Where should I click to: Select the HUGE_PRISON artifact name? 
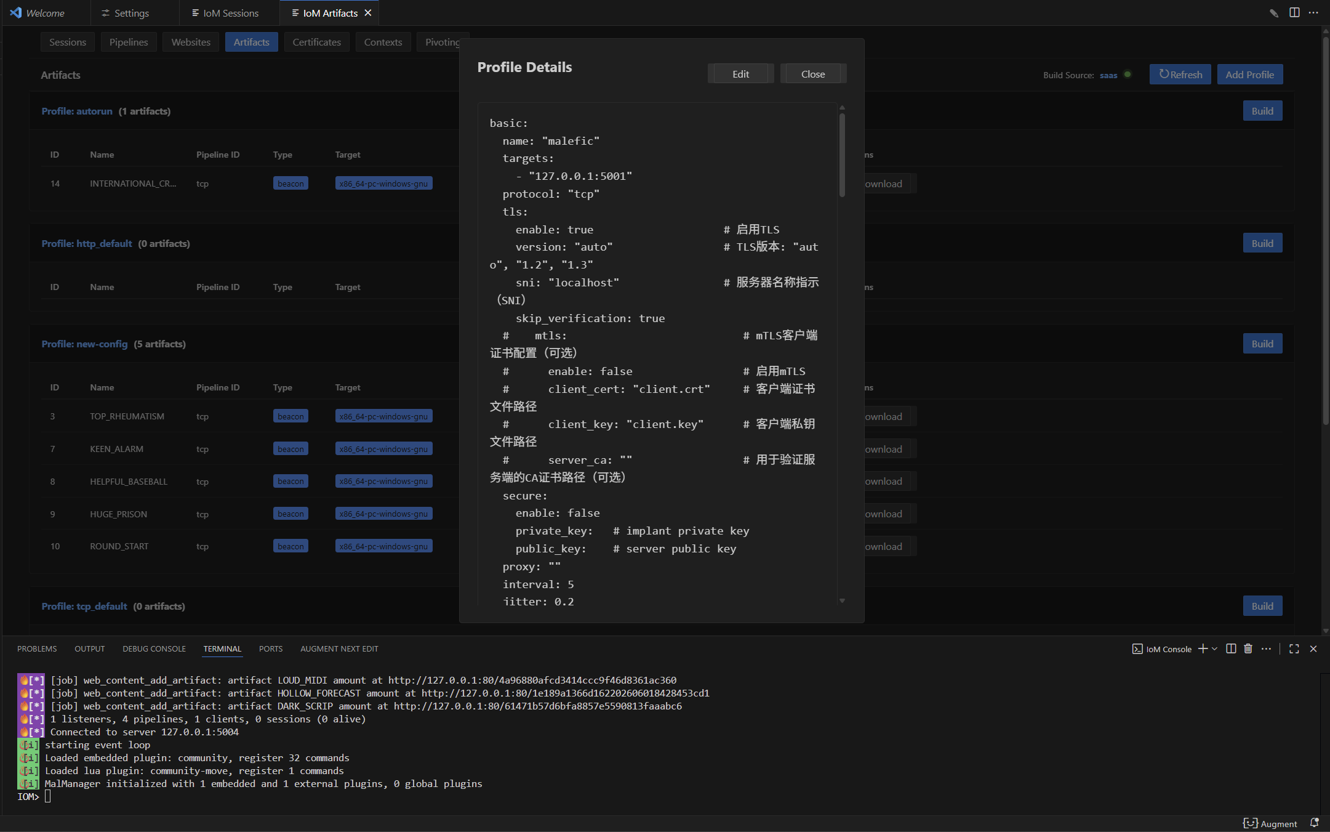coord(118,514)
